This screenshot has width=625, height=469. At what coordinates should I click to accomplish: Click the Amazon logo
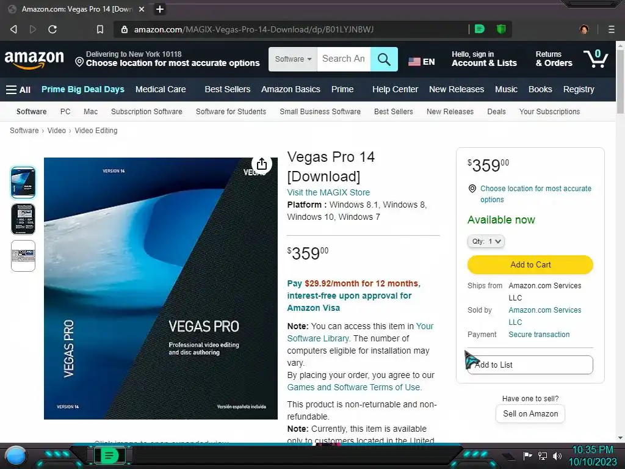34,59
